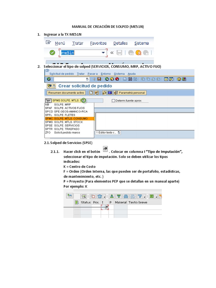This screenshot has width=216, height=288.
Task: Select ZFO Solicit.pedido marco option
Action: pos(69,132)
